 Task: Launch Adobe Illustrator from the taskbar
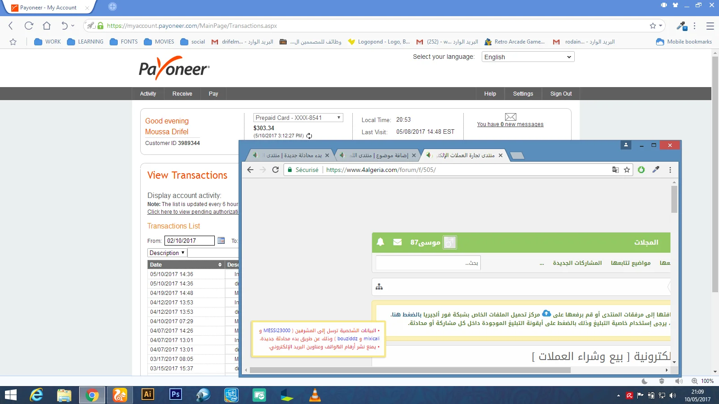coord(147,395)
